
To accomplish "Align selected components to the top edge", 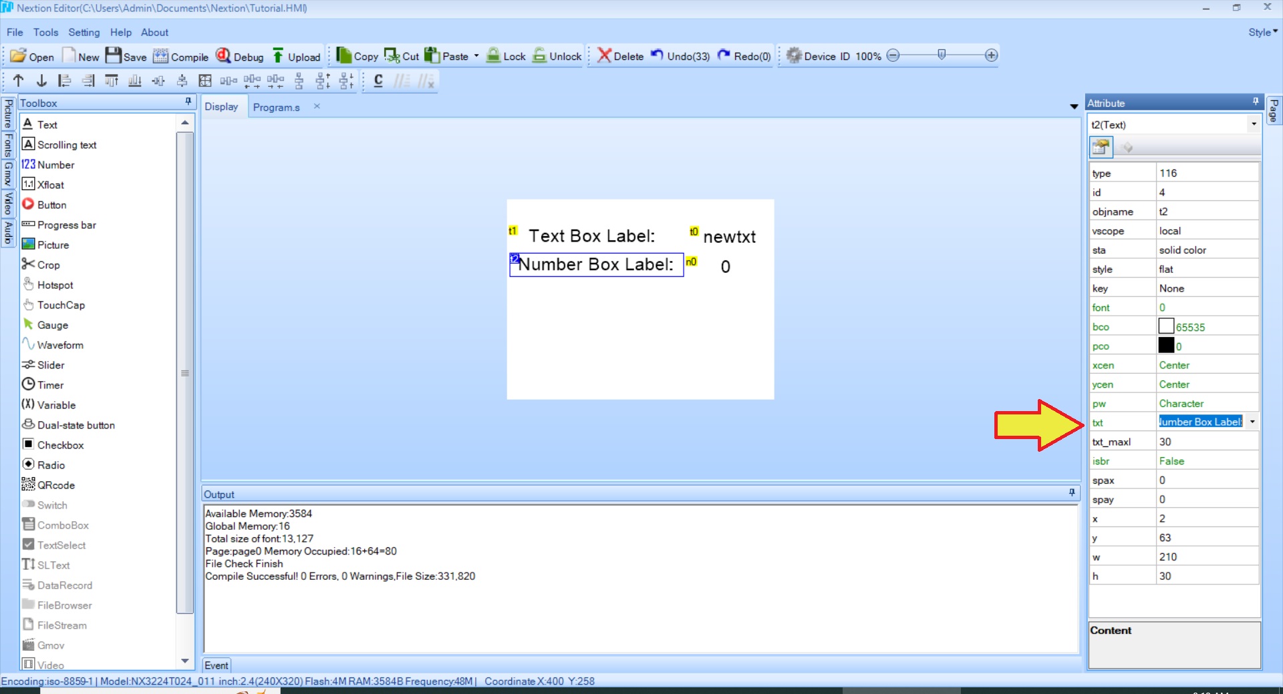I will tap(112, 81).
